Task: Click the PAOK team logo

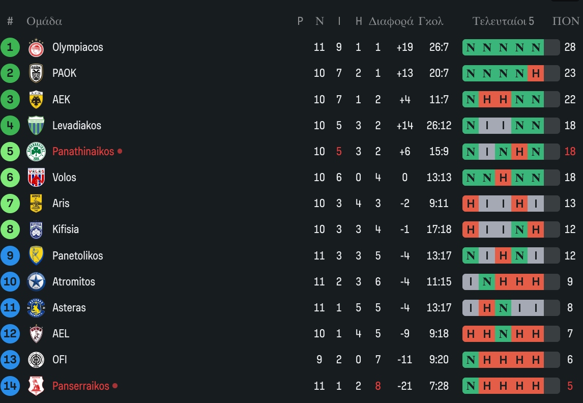Action: [36, 73]
